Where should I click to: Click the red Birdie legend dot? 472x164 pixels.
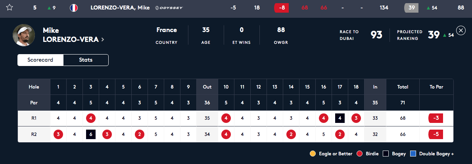point(359,154)
